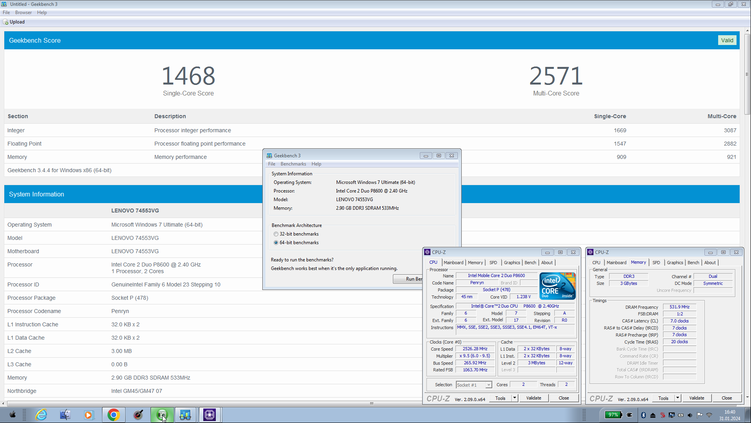Open the Help menu in the main Geekbench window
This screenshot has width=751, height=423.
point(42,13)
